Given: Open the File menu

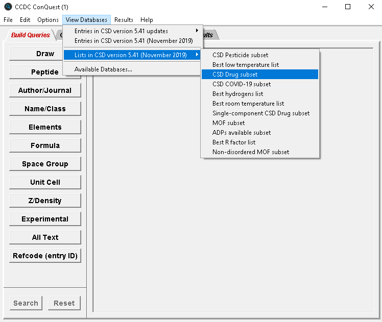Looking at the screenshot, I should [x=8, y=20].
